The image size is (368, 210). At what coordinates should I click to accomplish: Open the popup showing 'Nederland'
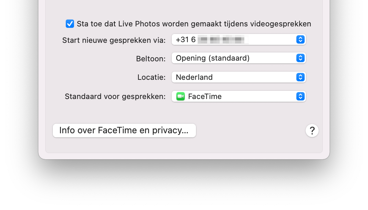239,77
